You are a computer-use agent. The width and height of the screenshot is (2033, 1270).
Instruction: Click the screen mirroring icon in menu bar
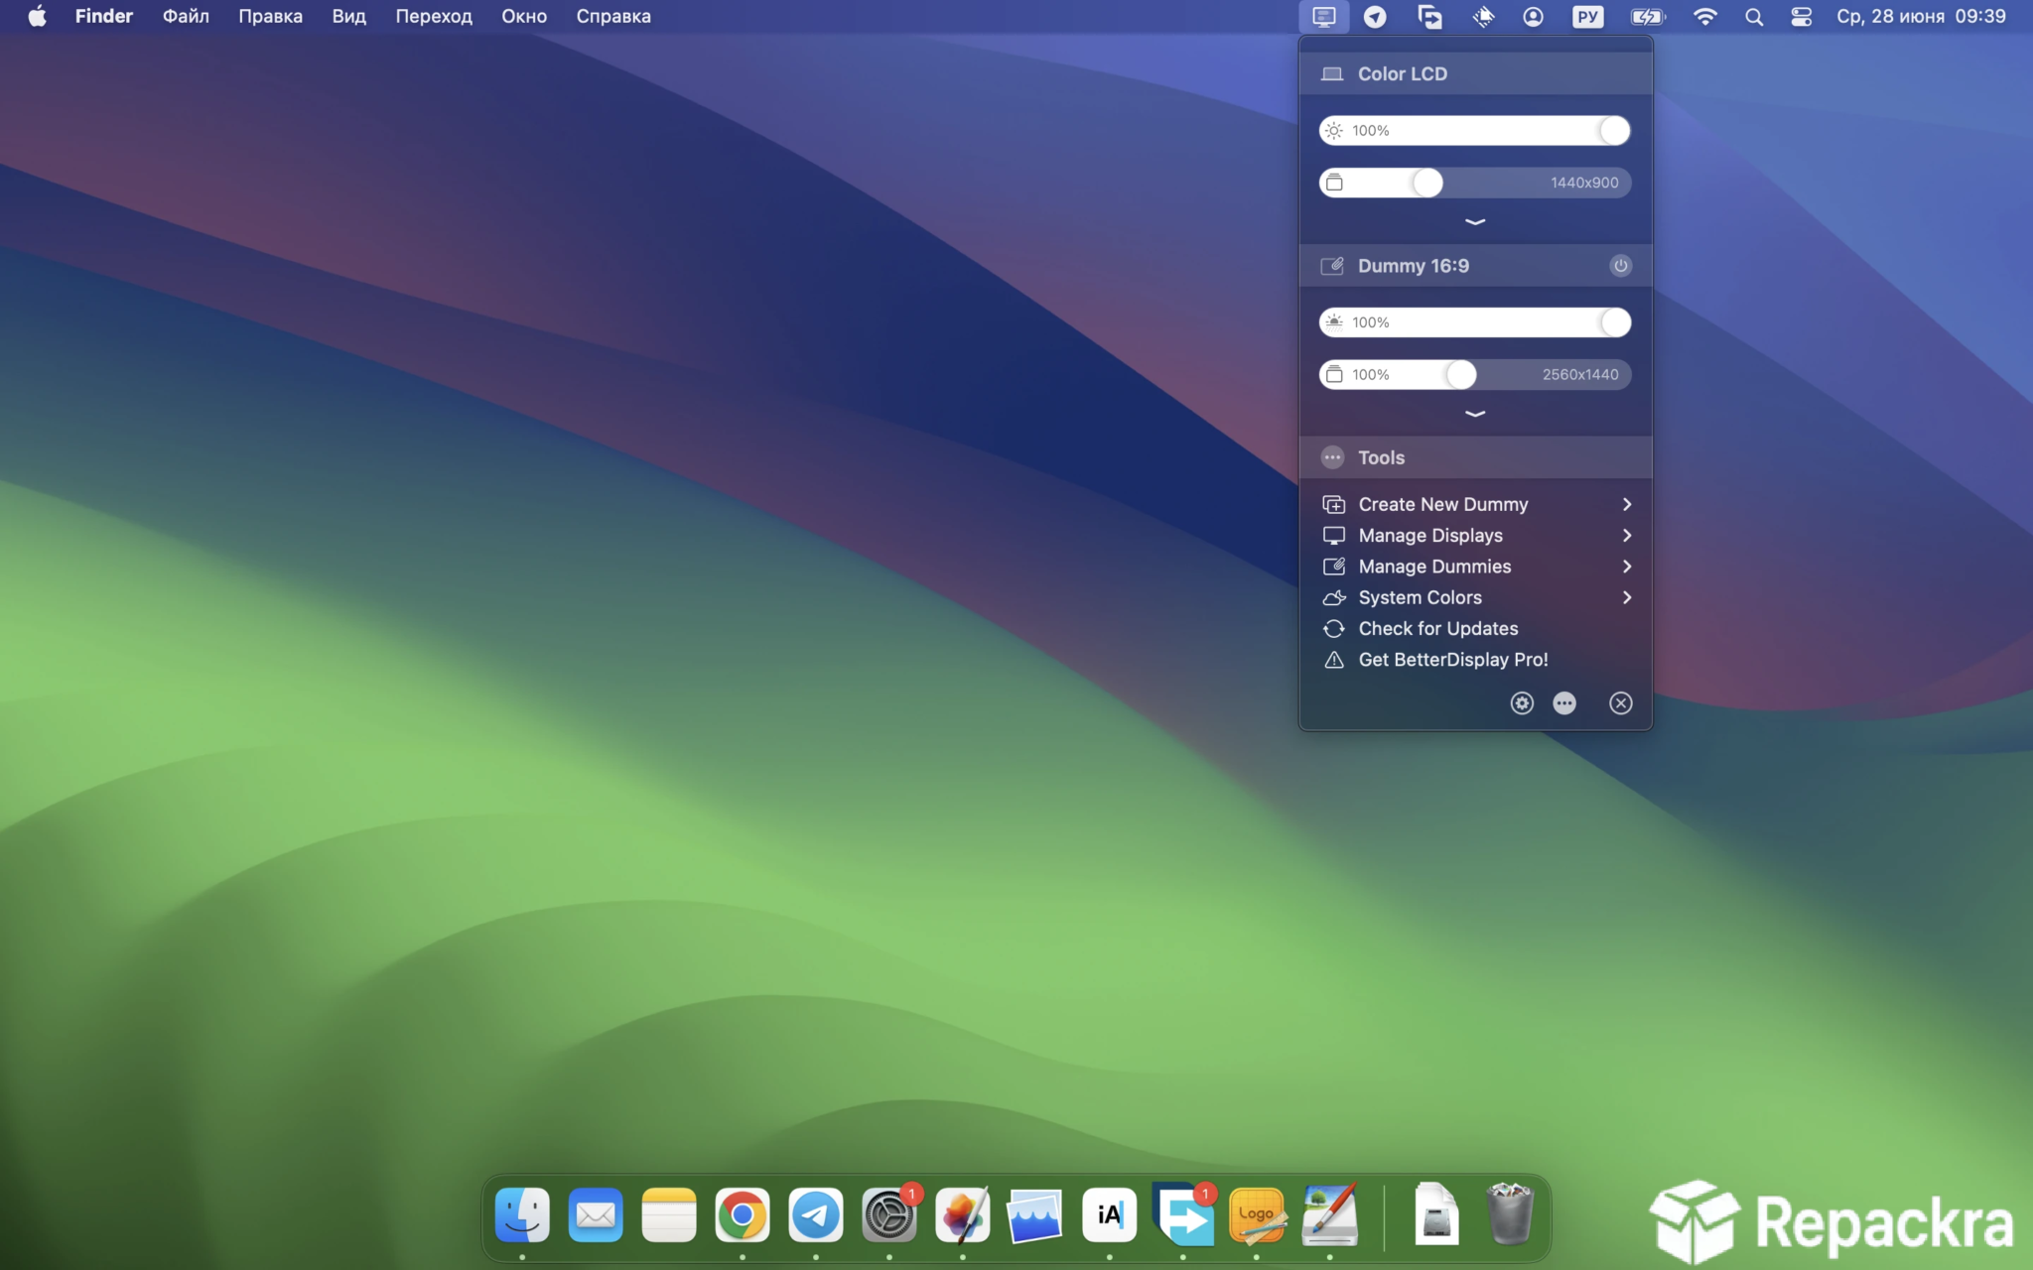pos(1429,17)
